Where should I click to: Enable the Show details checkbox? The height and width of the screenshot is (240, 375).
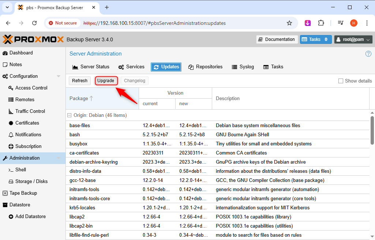[341, 81]
